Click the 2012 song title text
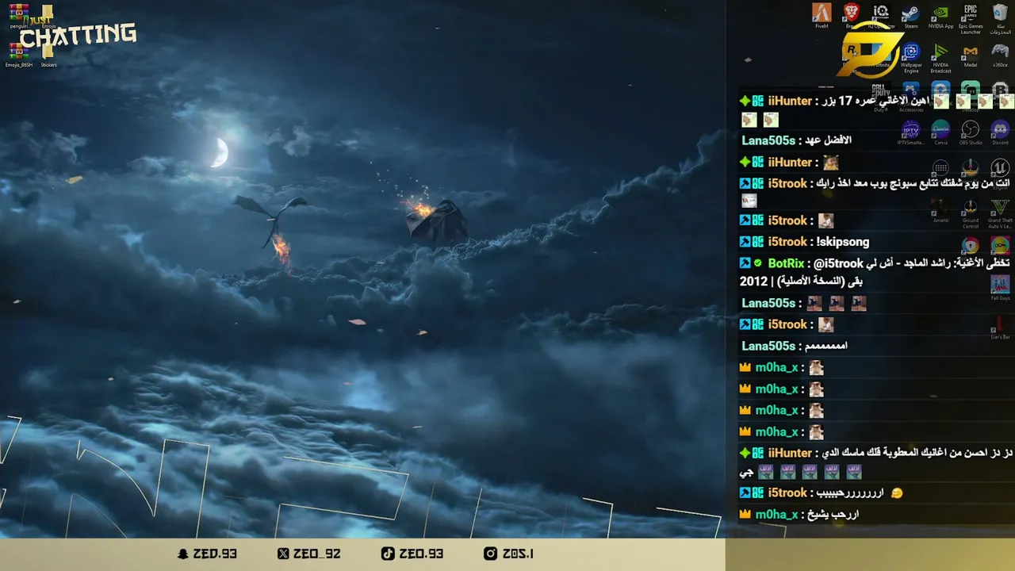This screenshot has width=1015, height=571. [x=801, y=282]
